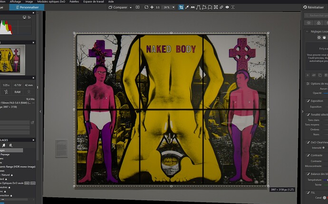This screenshot has width=328, height=204.
Task: Click the Température slider
Action: 326,180
